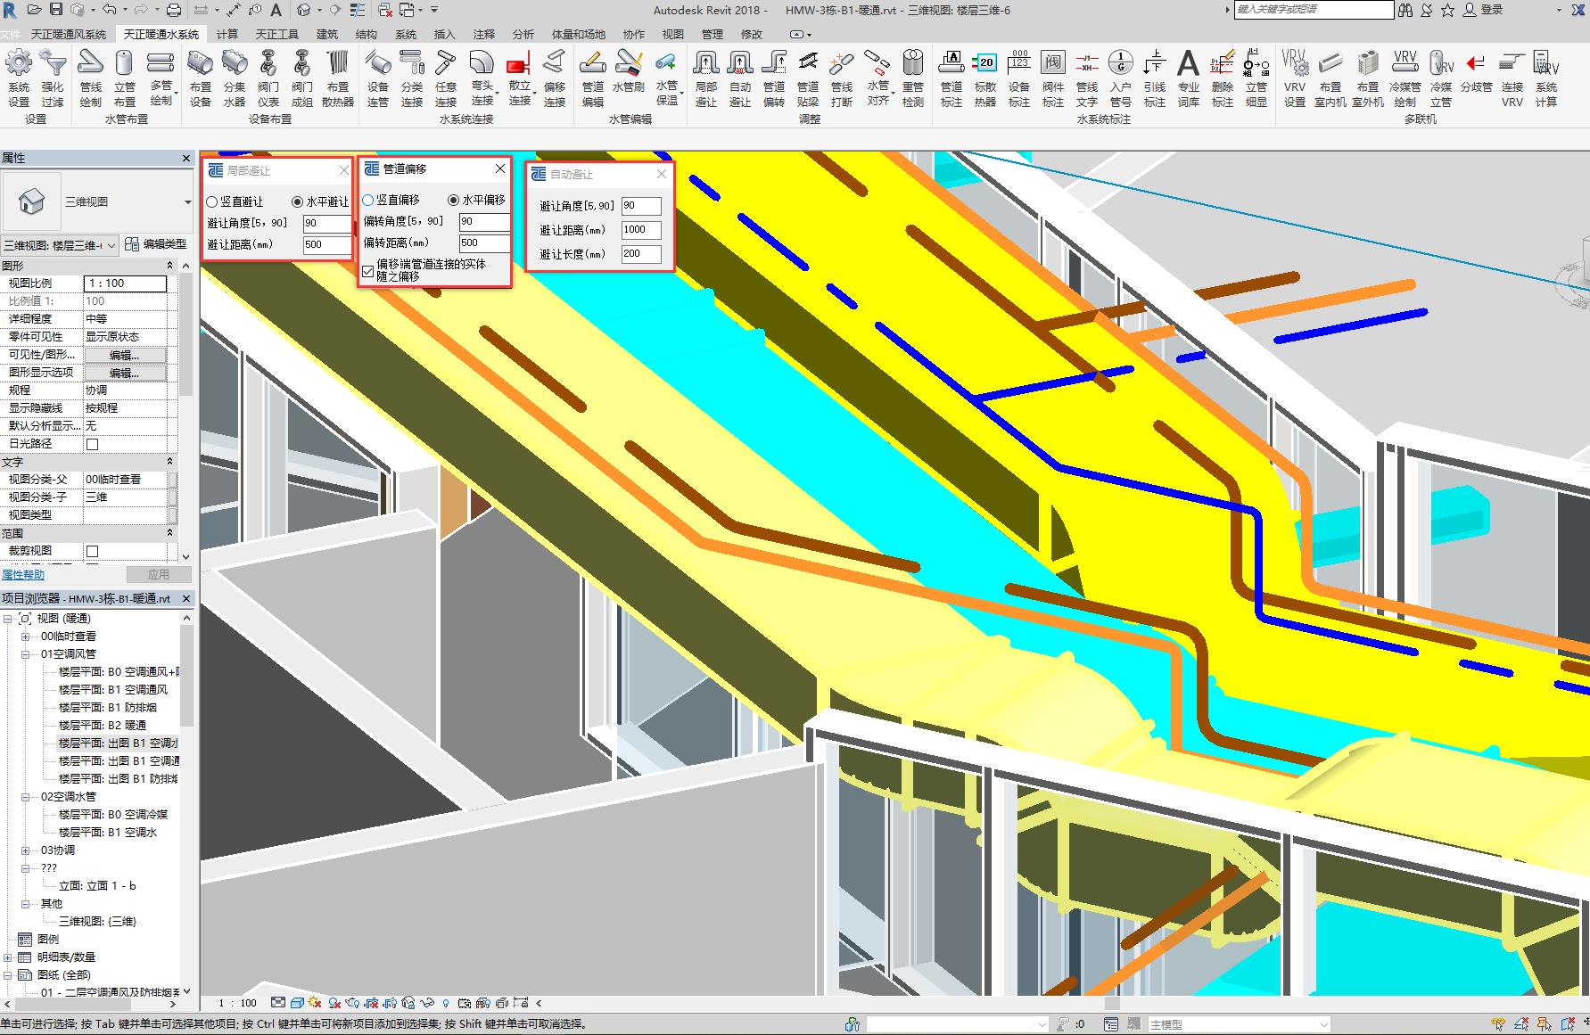
Task: Expand the 03协调 tree node
Action: click(26, 850)
